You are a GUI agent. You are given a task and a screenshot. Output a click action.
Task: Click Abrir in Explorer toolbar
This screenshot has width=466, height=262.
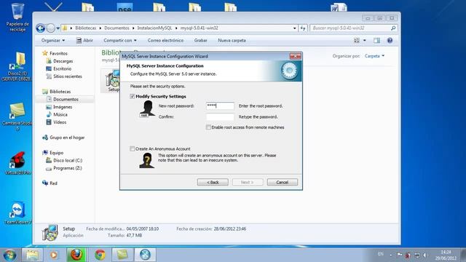coord(84,41)
